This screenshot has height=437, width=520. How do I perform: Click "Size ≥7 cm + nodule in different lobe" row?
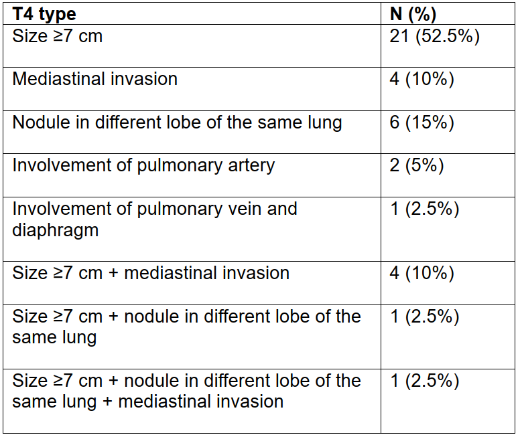[186, 327]
